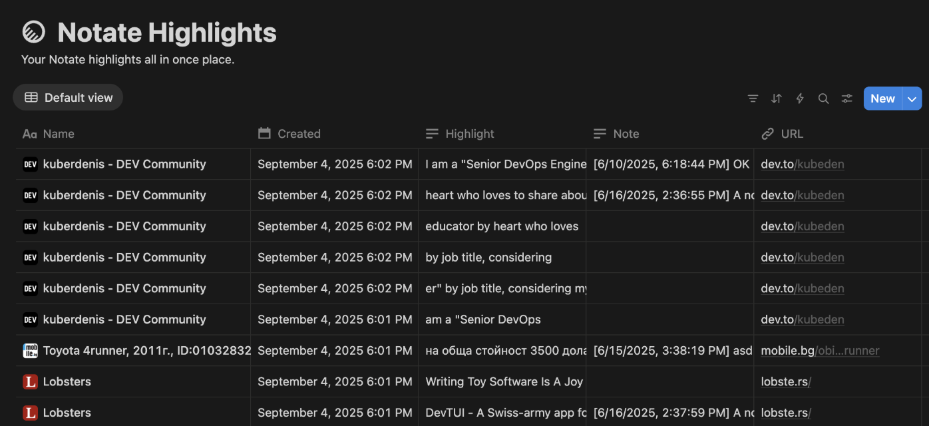The width and height of the screenshot is (929, 426).
Task: Click the sort arrows icon
Action: [776, 99]
